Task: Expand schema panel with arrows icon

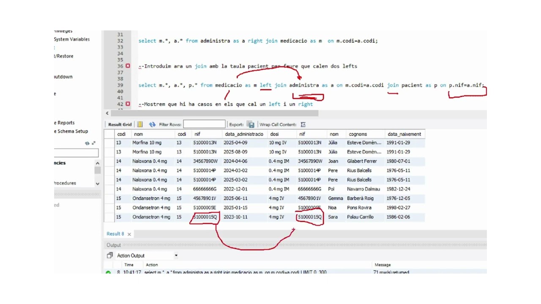Action: [93, 143]
